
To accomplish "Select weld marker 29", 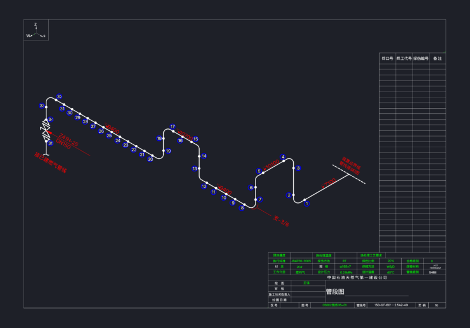I will [78, 117].
